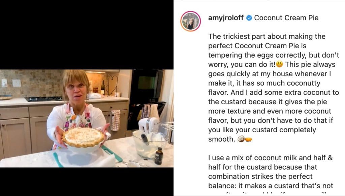Click the black letterbox area above the video
This screenshot has height=196, width=345.
pyautogui.click(x=87, y=34)
